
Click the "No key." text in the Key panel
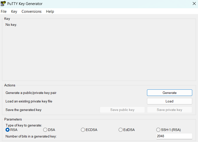[x=11, y=25]
